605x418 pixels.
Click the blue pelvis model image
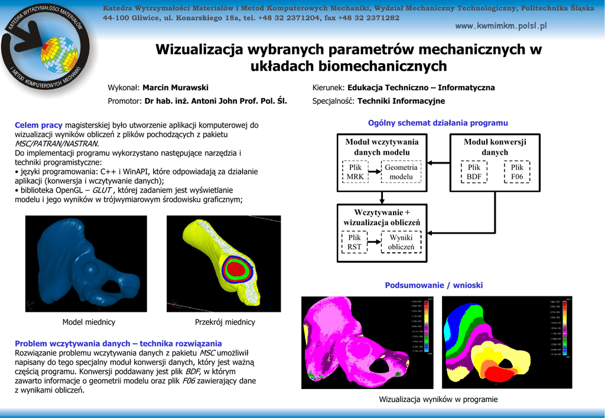tap(86, 264)
